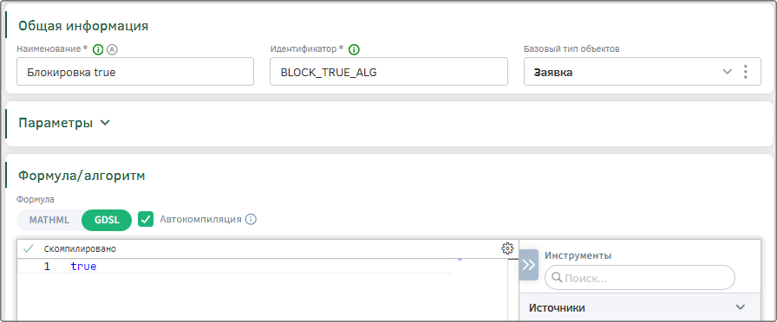The height and width of the screenshot is (322, 777).
Task: Click the Идентификатор field BLOCK_TRUE_ALG
Action: click(388, 72)
